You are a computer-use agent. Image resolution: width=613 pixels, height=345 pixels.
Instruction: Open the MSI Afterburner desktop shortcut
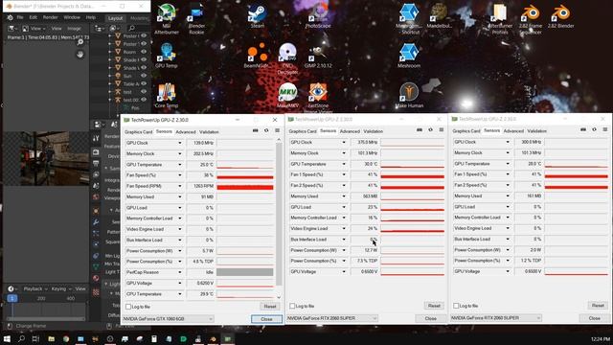click(x=167, y=18)
